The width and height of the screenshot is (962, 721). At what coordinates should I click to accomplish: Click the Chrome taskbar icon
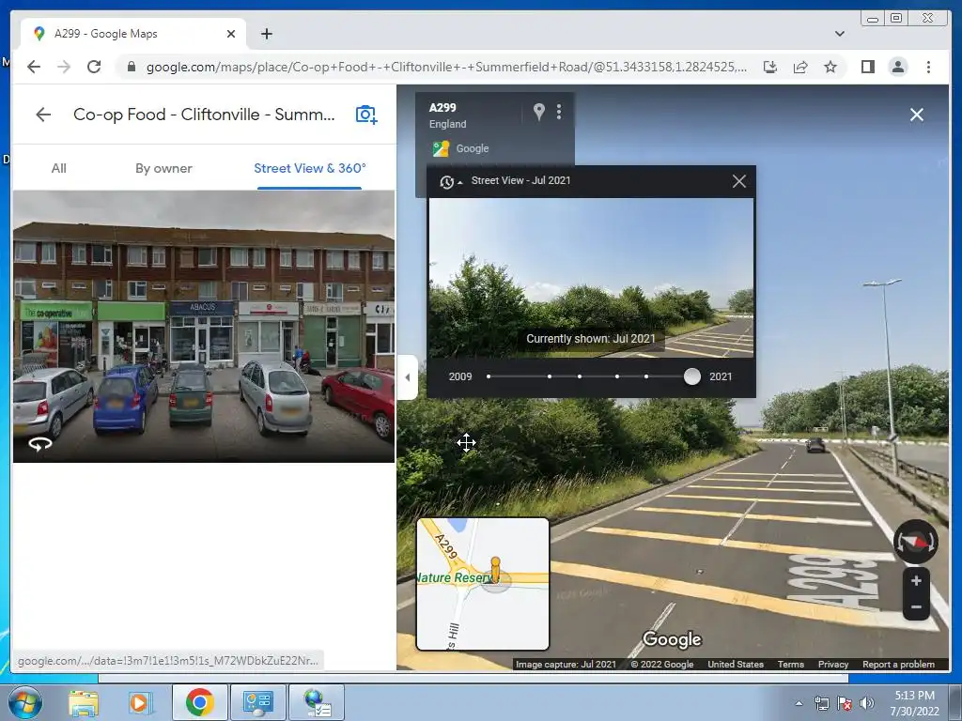click(199, 702)
